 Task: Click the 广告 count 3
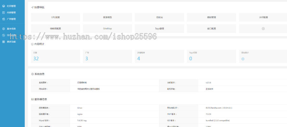click(x=86, y=59)
